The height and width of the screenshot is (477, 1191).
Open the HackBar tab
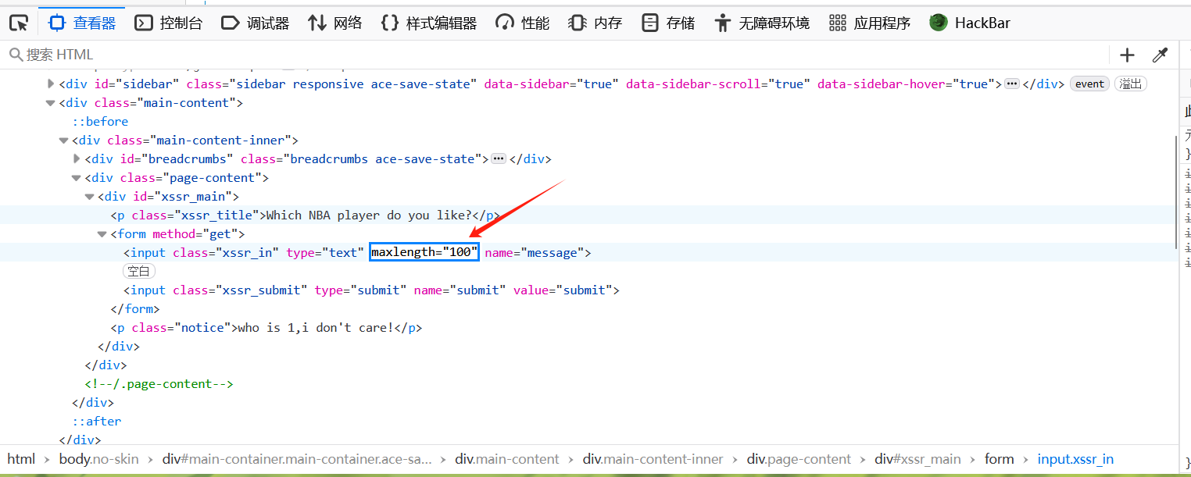point(970,23)
